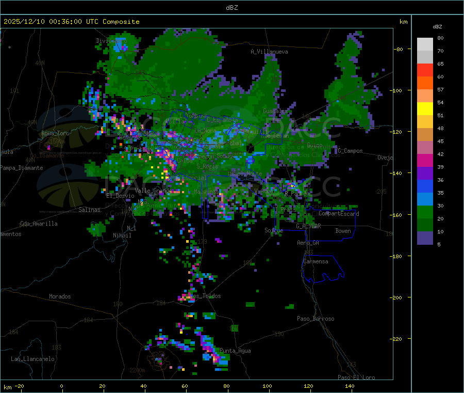This screenshot has width=464, height=393.
Task: Pick the purple 36-39 dBZ legend swatch
Action: coord(425,174)
